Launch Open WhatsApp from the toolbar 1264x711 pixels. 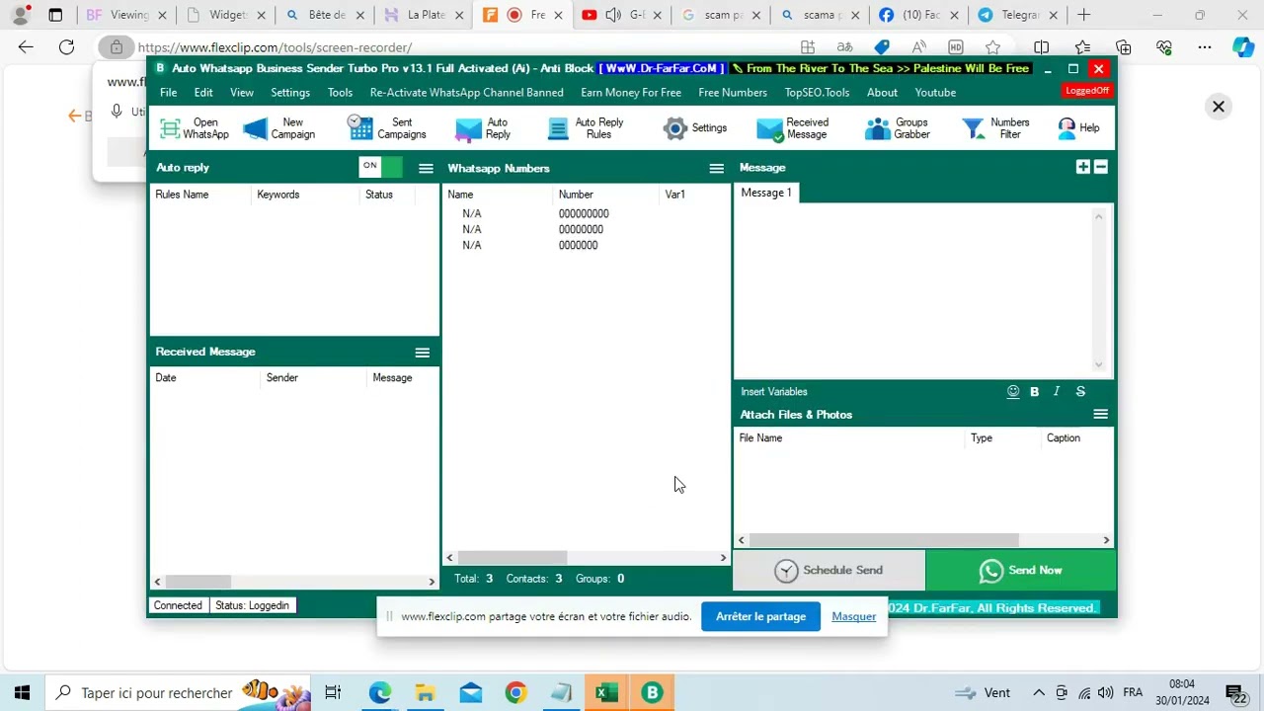195,128
